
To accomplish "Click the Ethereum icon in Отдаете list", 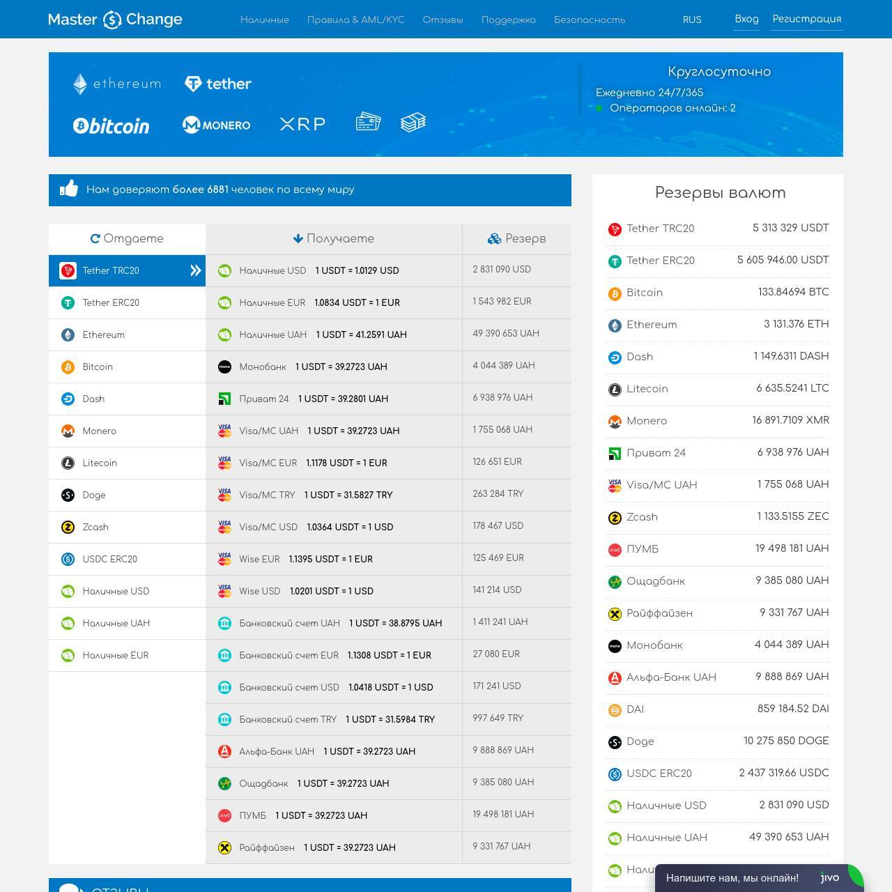I will pos(68,334).
